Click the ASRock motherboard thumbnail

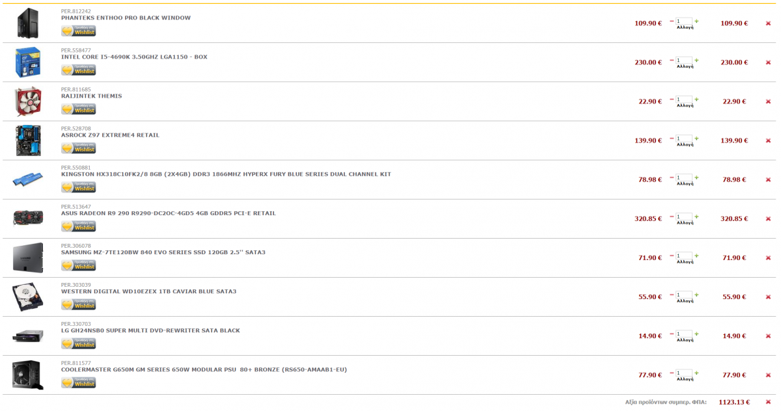tap(28, 140)
